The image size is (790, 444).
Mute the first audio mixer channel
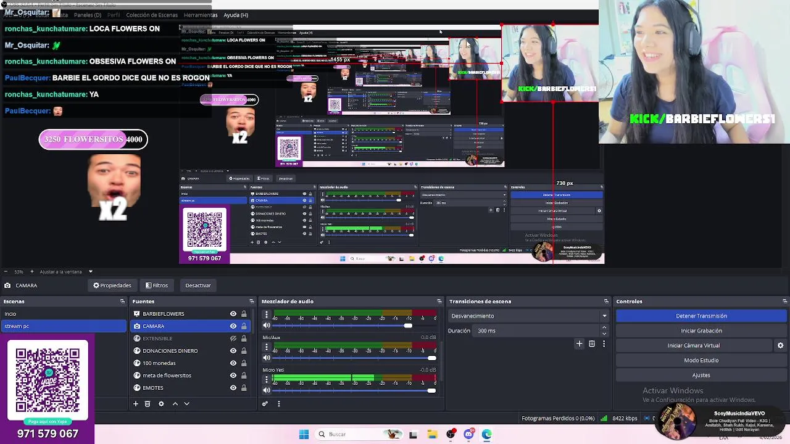267,326
